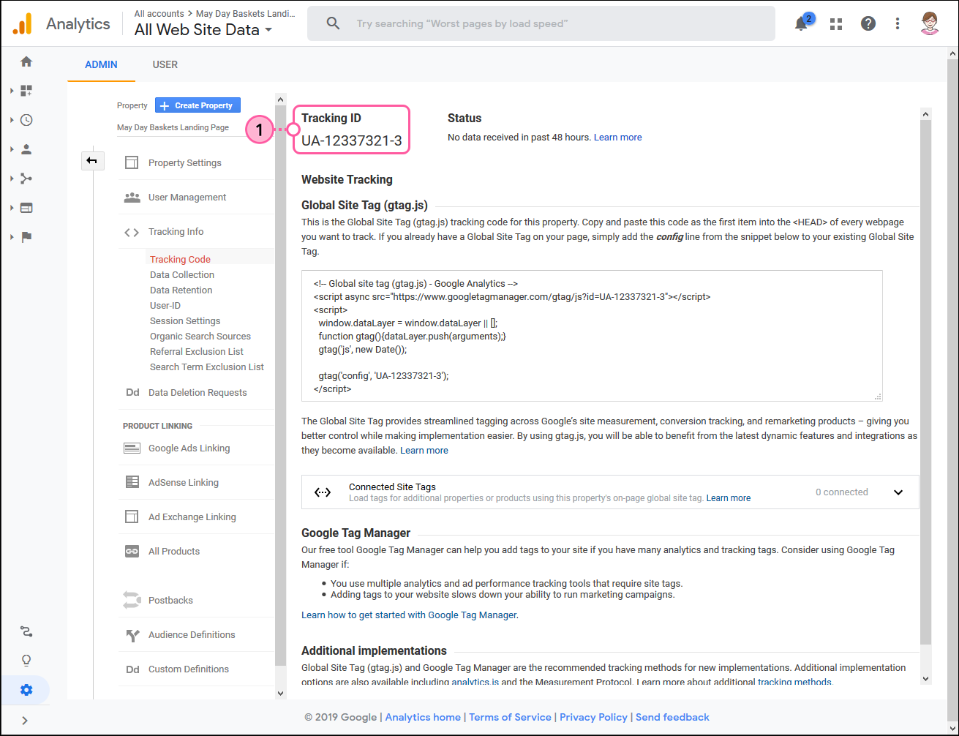Expand the Customization section arrow

tap(12, 91)
